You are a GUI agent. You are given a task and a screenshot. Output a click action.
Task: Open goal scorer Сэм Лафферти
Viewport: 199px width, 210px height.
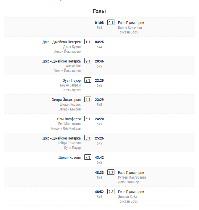point(69,119)
